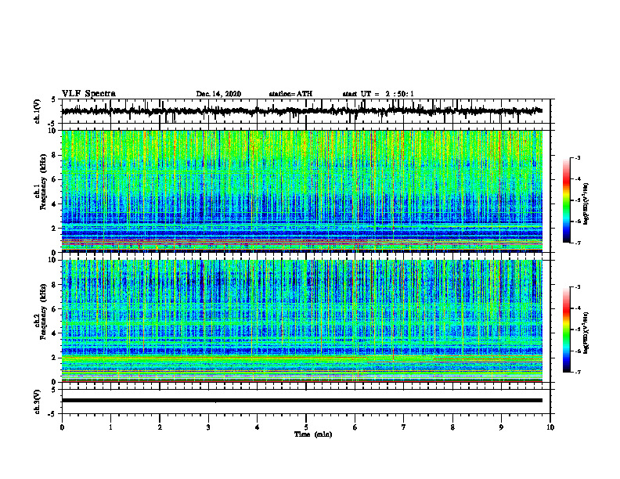Click the 'Time (min)' axis title
620x479 pixels.
pyautogui.click(x=313, y=434)
